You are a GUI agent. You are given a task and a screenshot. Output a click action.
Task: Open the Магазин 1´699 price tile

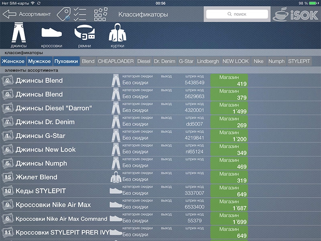tap(229, 219)
